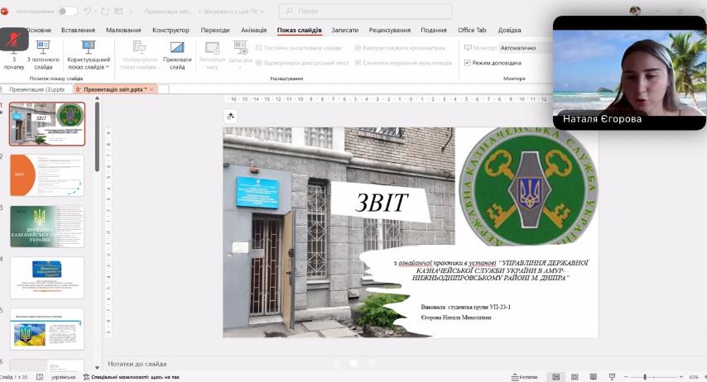Select the Показ слайдів tab
This screenshot has height=382, width=707.
(x=300, y=31)
